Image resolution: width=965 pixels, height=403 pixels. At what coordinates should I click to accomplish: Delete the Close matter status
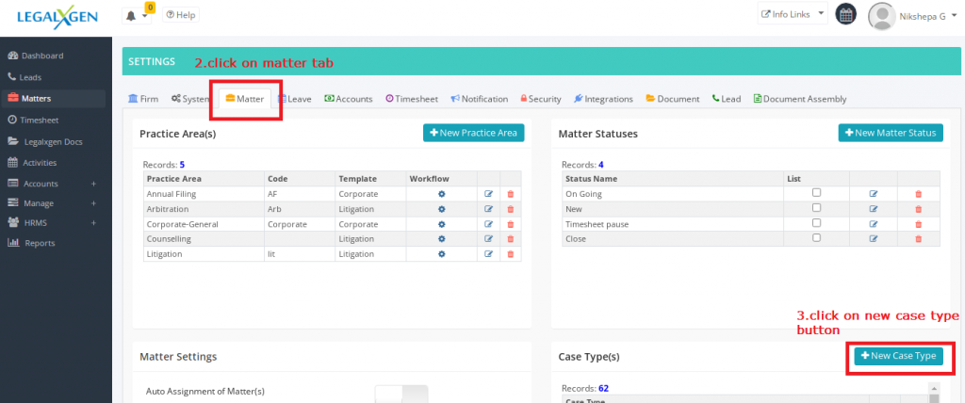coord(918,239)
